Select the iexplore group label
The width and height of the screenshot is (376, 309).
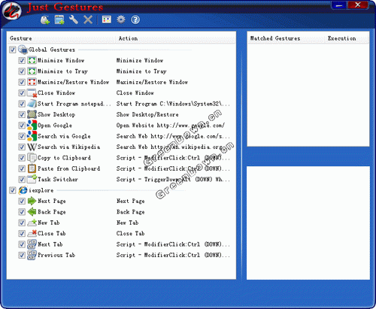point(41,190)
